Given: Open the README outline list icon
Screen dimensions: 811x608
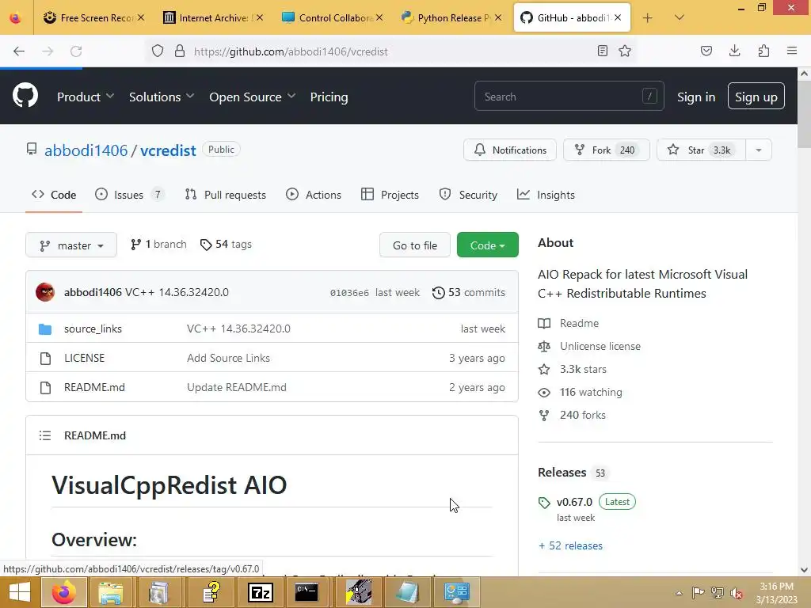Looking at the screenshot, I should (45, 435).
